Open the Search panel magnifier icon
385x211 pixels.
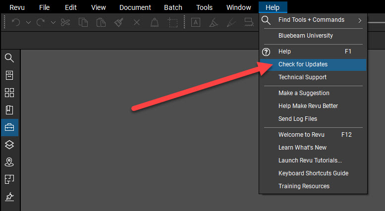coord(9,58)
